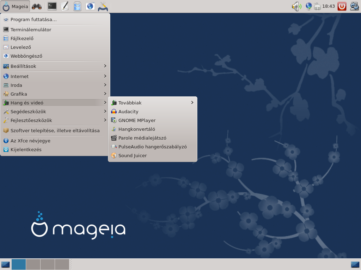361x270 pixels.
Task: Expand the Beállítások submenu
Action: (x=55, y=66)
